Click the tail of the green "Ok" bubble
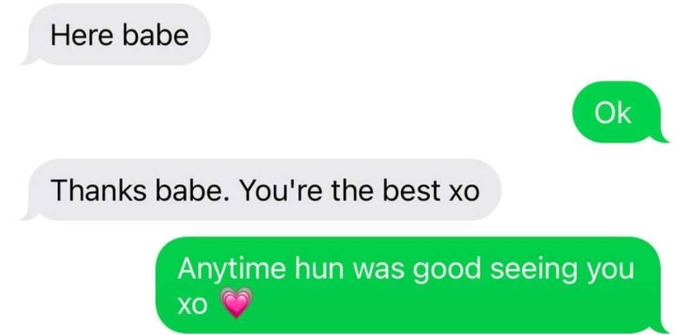This screenshot has height=335, width=689. (659, 137)
